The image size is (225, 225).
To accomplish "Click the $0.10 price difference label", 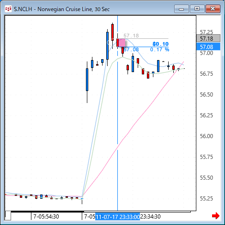I will click(160, 44).
